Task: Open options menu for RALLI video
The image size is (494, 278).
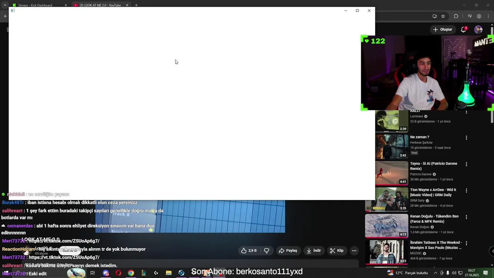Action: 466,112
